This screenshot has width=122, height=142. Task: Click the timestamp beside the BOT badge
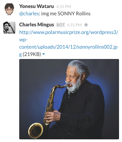(x=74, y=25)
